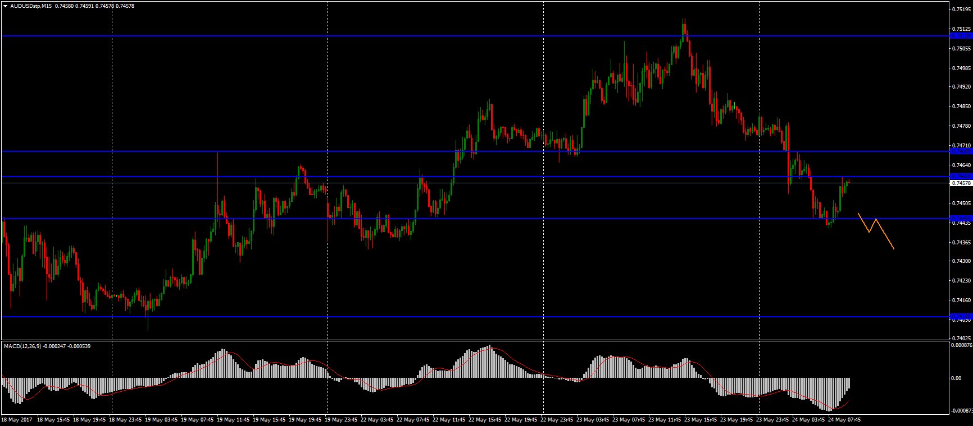Select the 0.75100 horizontal line price tag
The width and height of the screenshot is (973, 426).
coord(961,36)
